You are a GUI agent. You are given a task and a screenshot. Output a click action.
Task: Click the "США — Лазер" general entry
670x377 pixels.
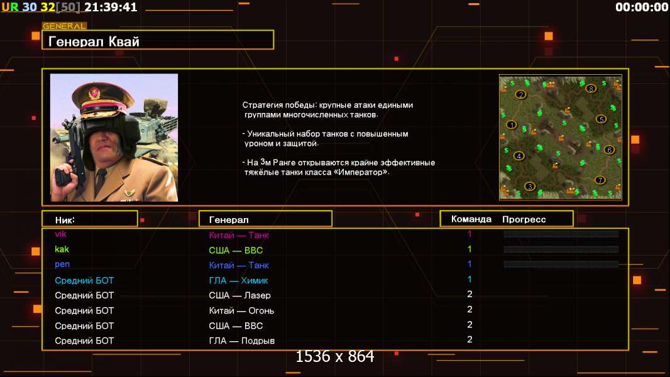pyautogui.click(x=239, y=295)
